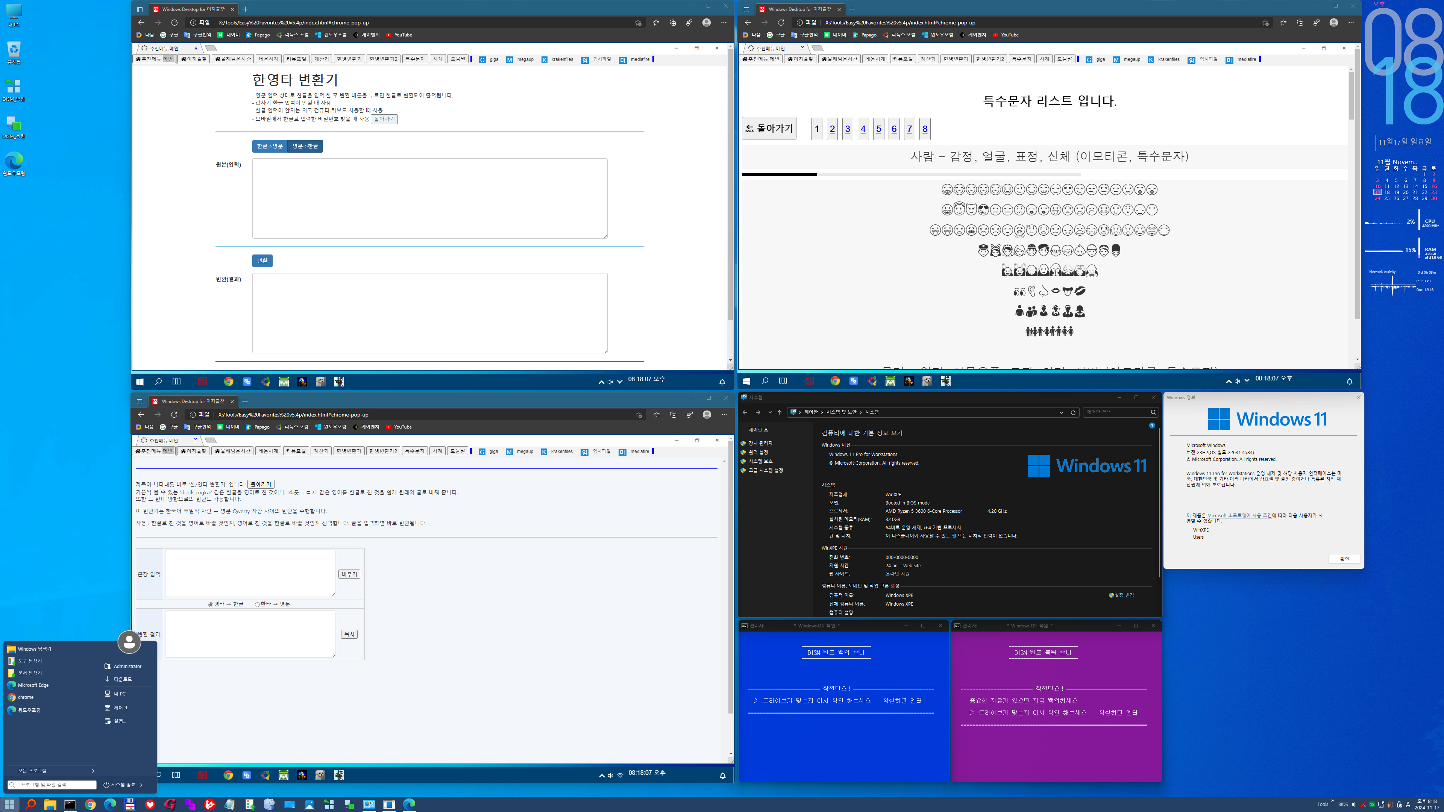
Task: Click 한글->영문 toggle in 한영타 변환기
Action: coord(270,146)
